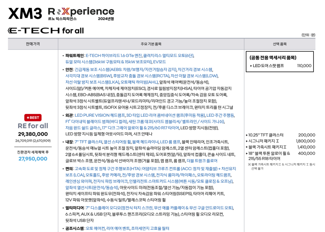Click the 멀티미디어 section heading
325x232 pixels.
pyautogui.click(x=74, y=208)
